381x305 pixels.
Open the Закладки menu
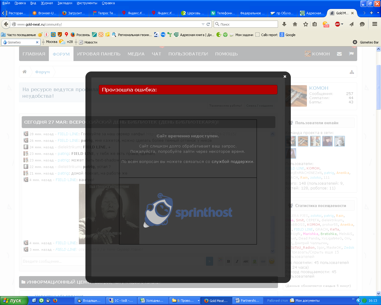click(x=65, y=3)
